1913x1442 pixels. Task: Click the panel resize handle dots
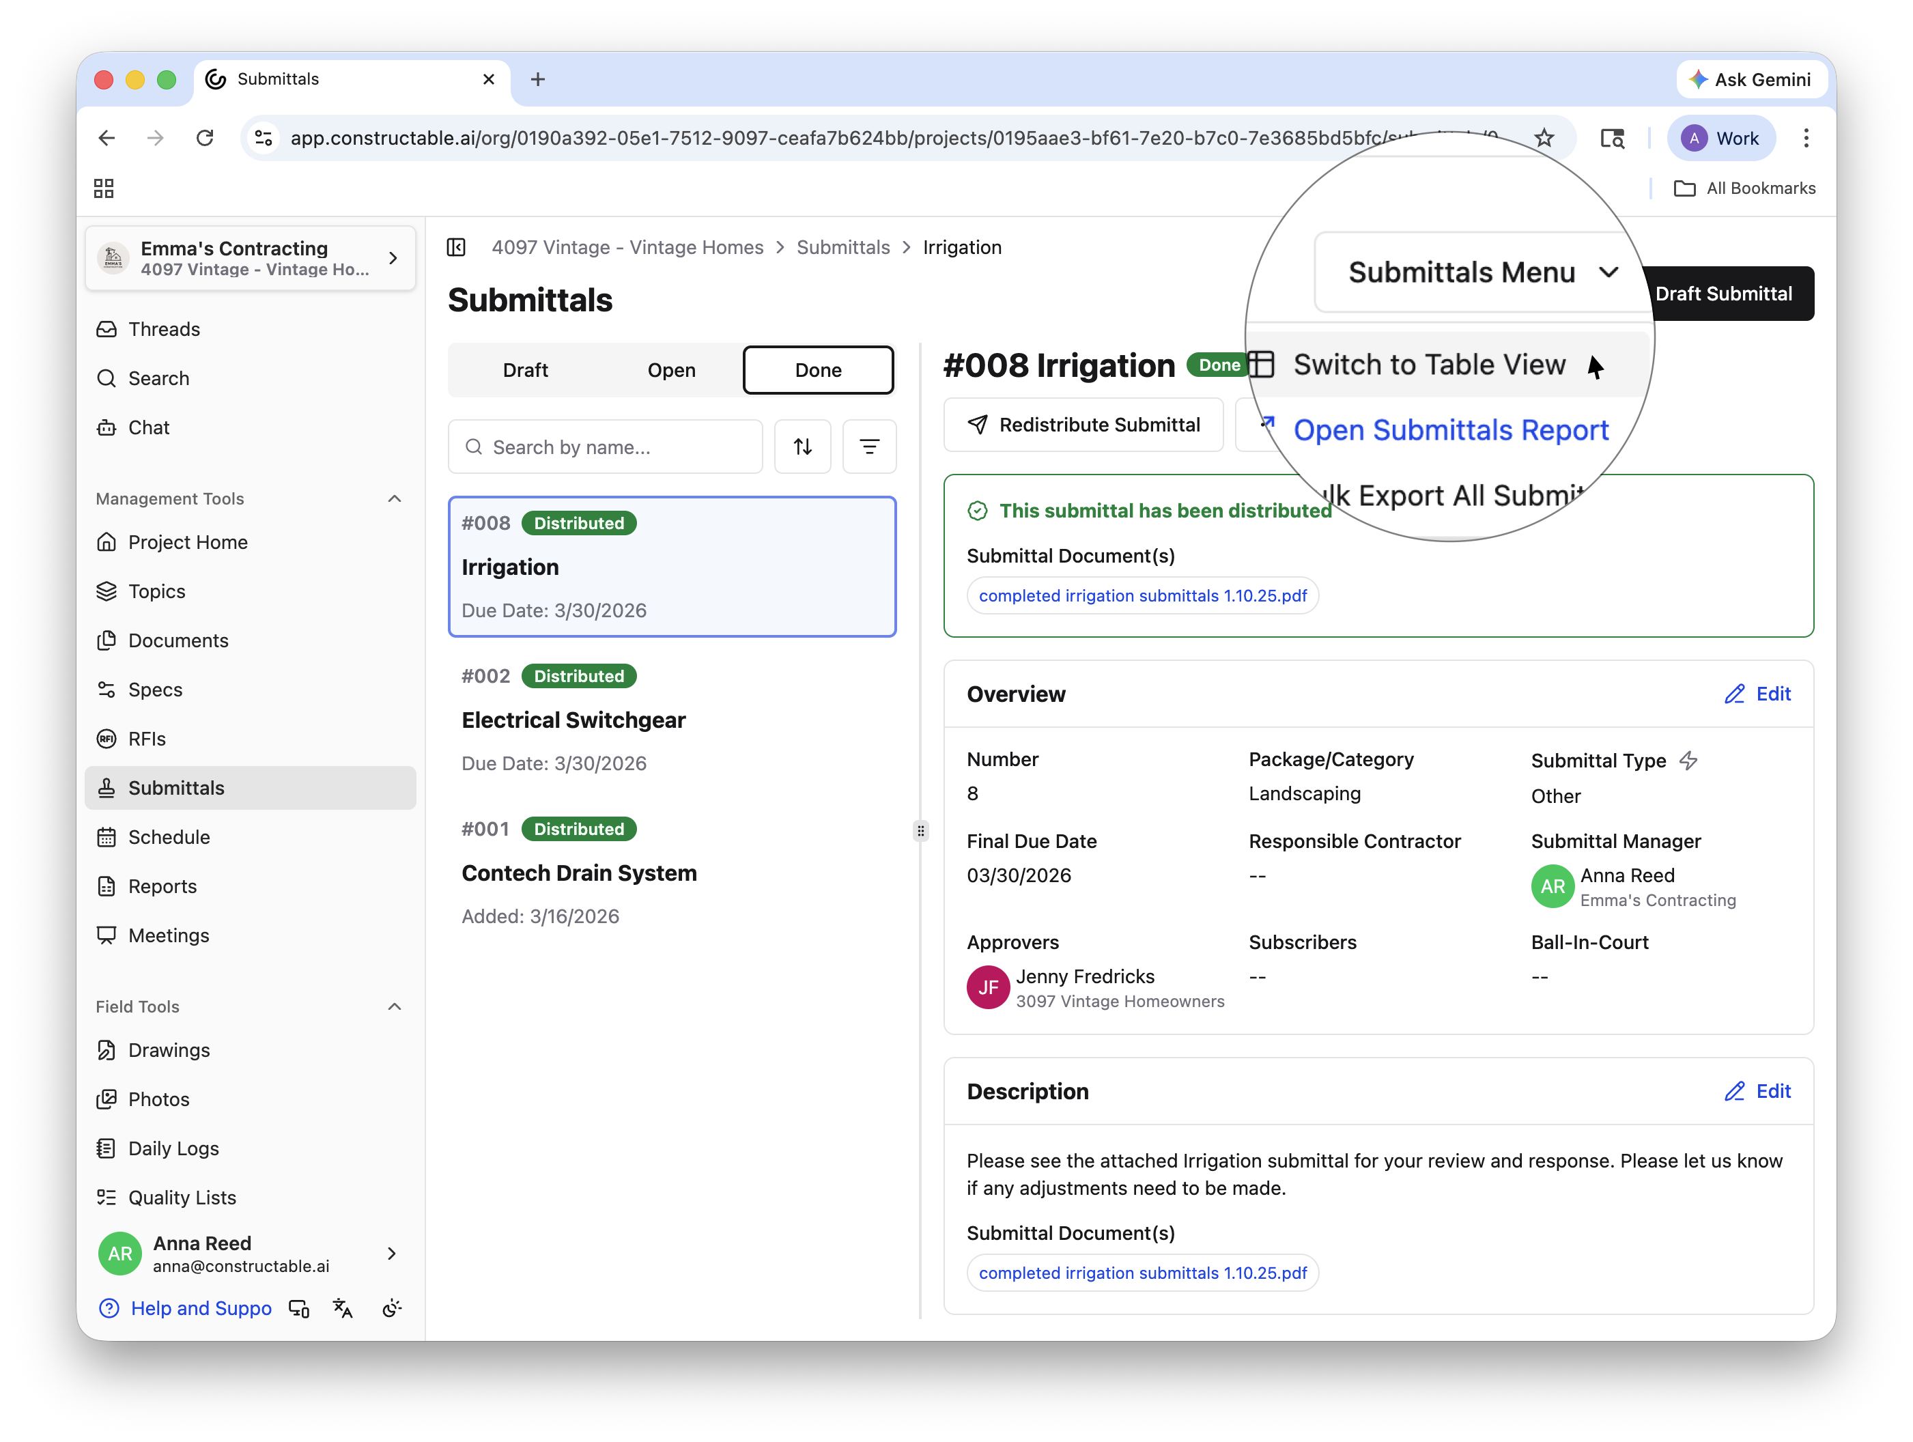tap(921, 832)
